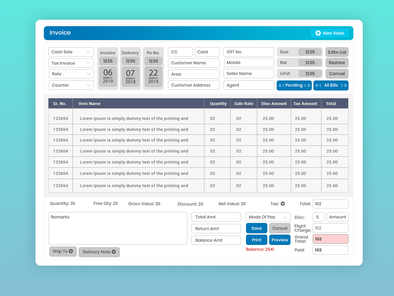This screenshot has height=296, width=394.
Task: Click into the Remarks text area
Action: coord(118,228)
